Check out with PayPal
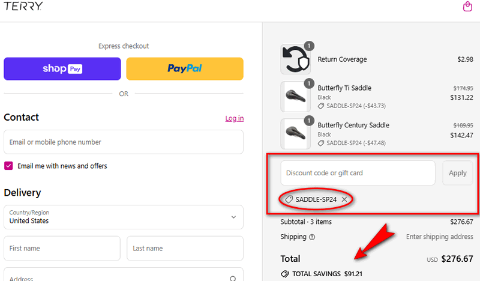480x281 pixels. click(x=184, y=69)
